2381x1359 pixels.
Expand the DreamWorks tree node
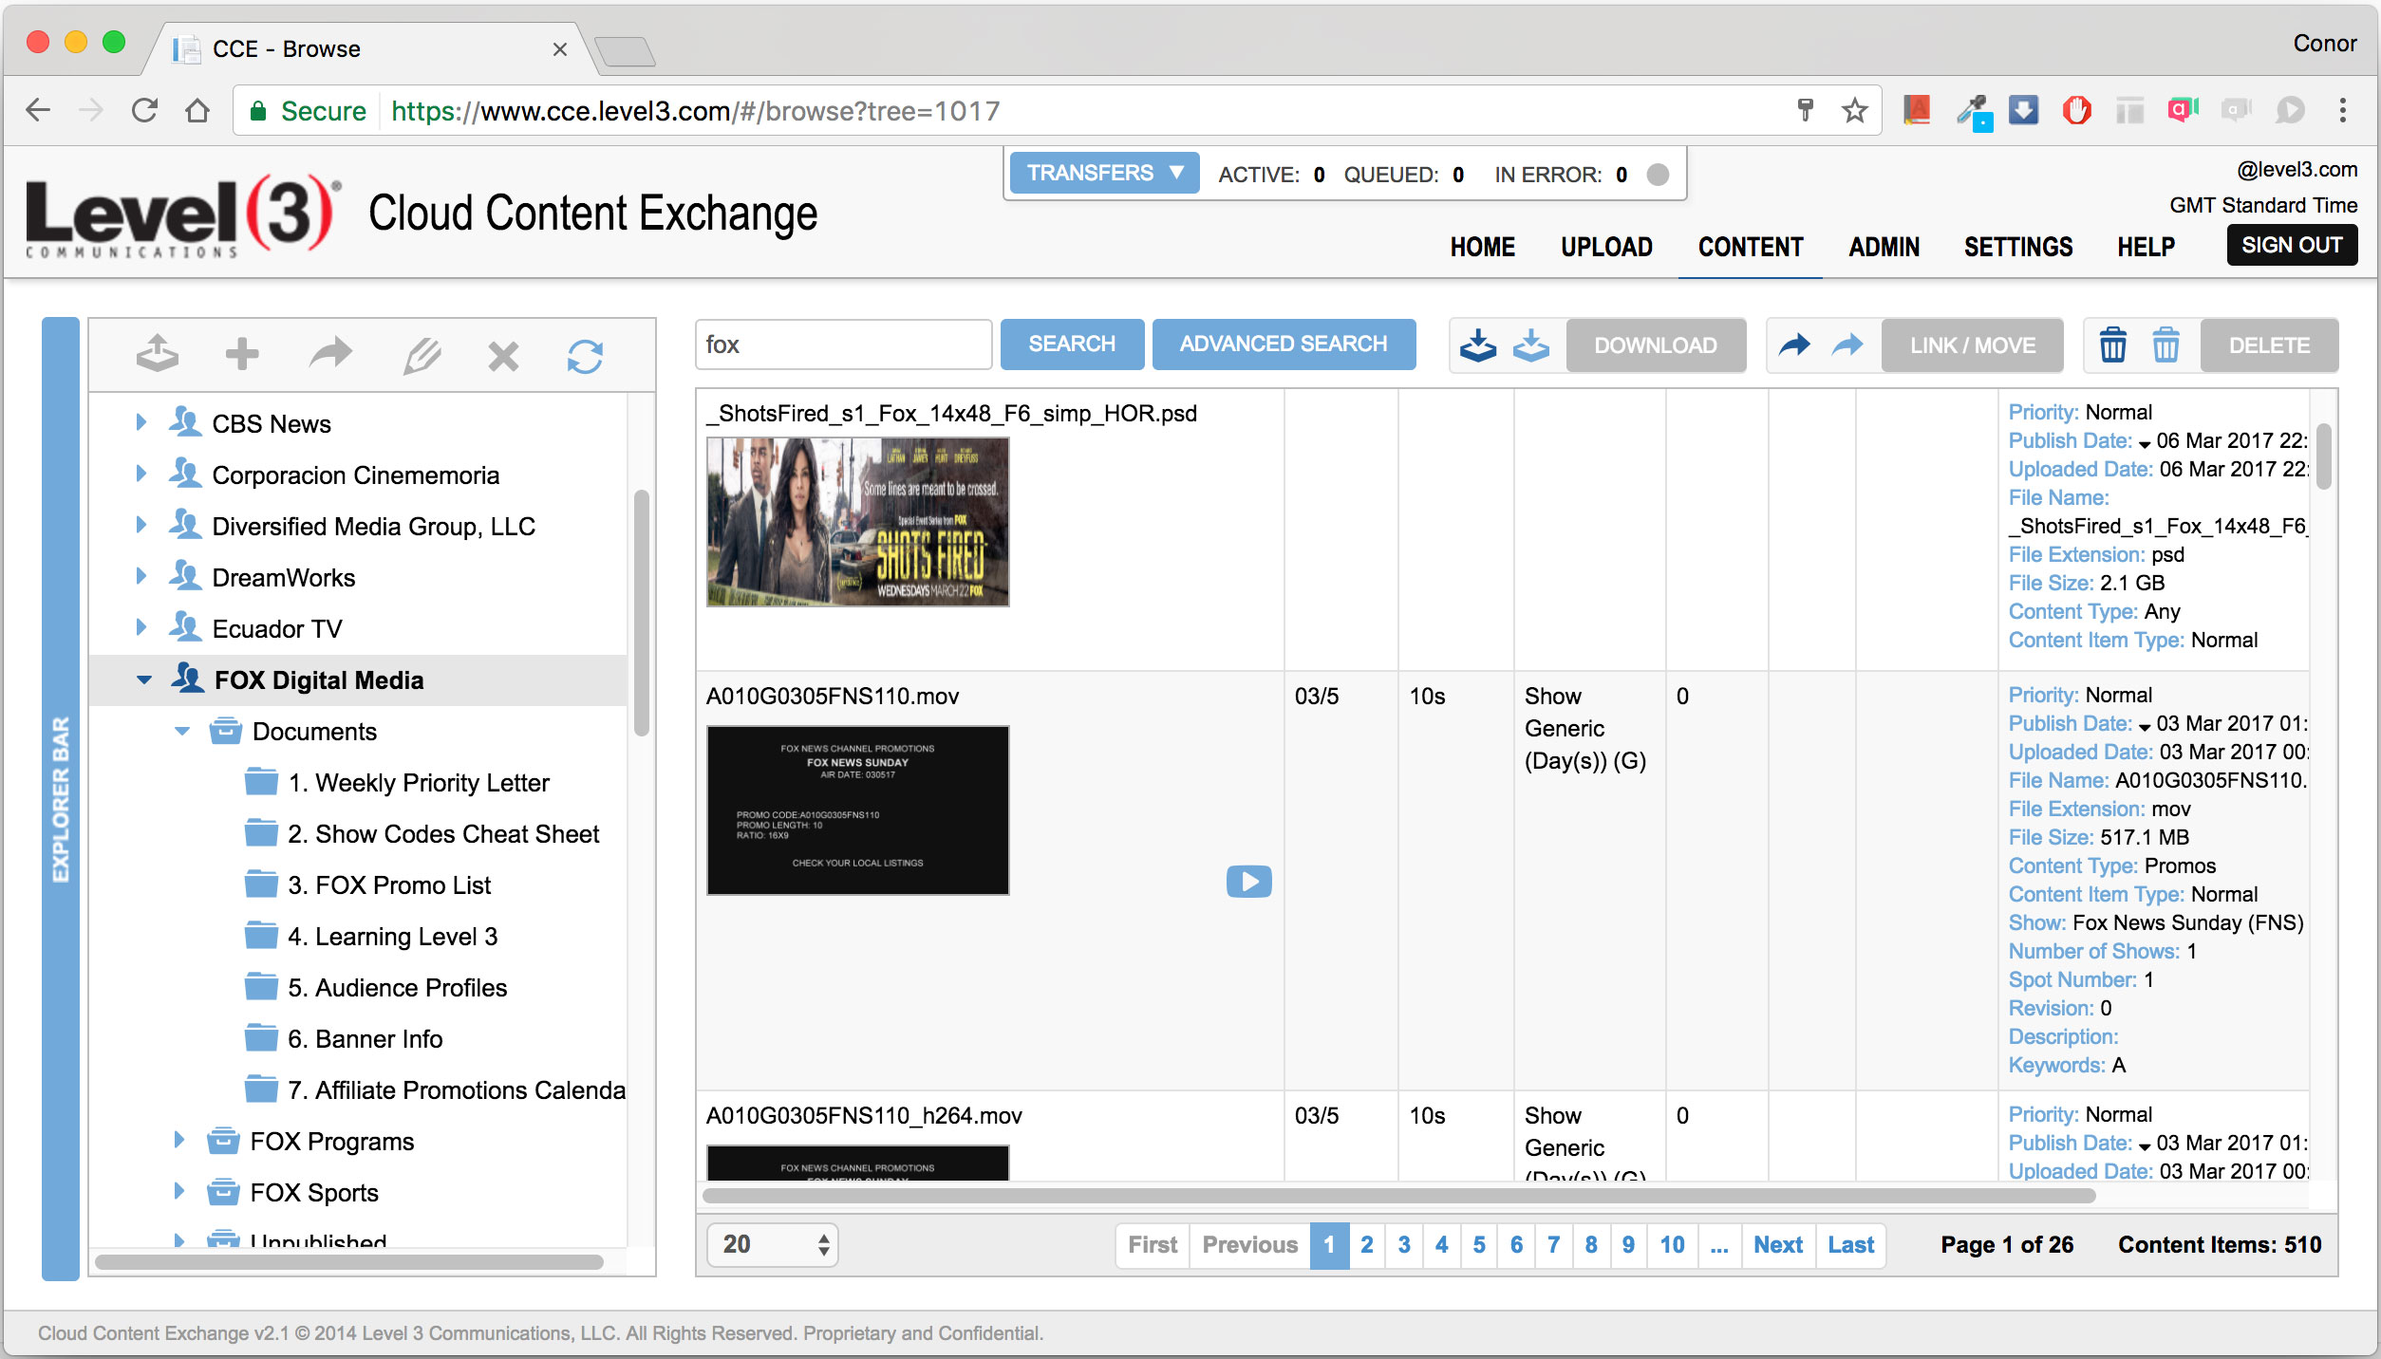tap(141, 576)
